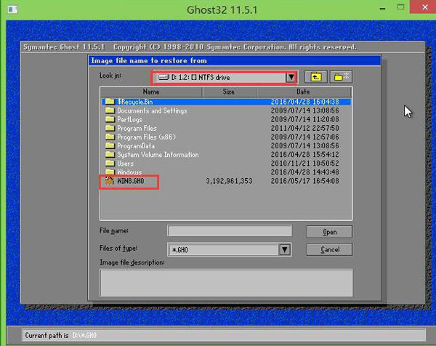
Task: Select the ProgramData folder name
Action: click(136, 146)
